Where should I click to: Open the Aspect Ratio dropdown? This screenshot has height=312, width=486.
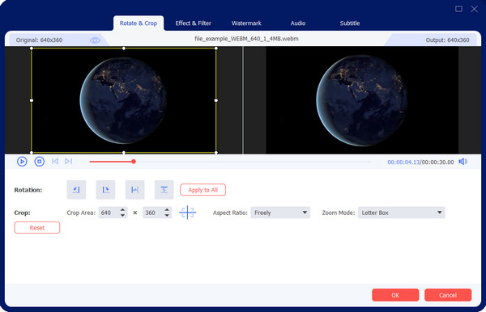pos(280,213)
